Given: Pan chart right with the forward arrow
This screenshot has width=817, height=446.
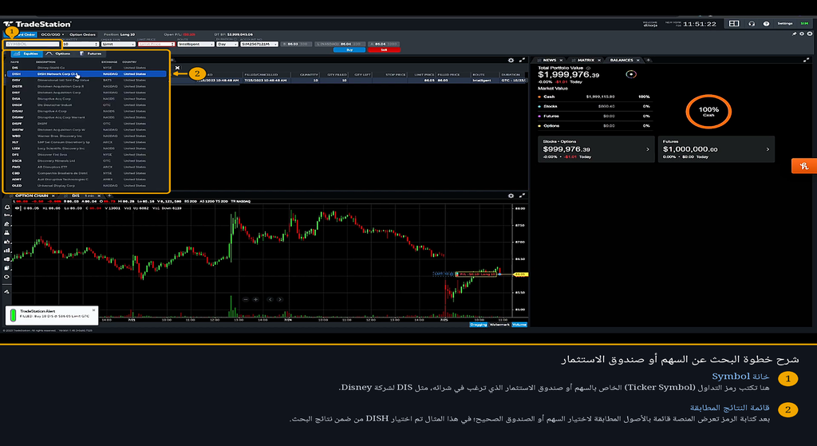Looking at the screenshot, I should (280, 299).
